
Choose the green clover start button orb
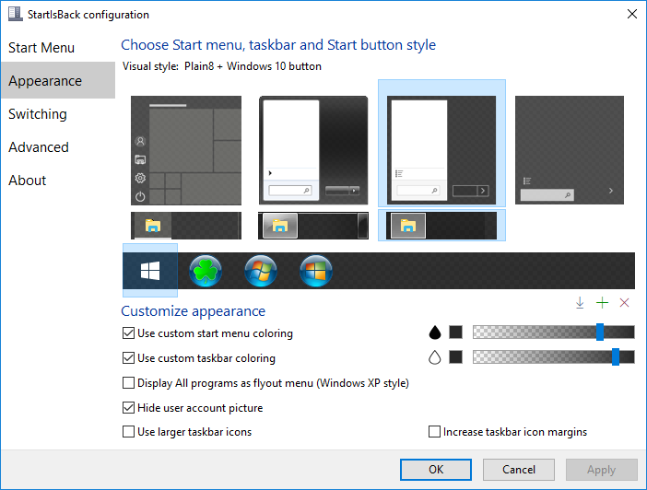click(206, 271)
